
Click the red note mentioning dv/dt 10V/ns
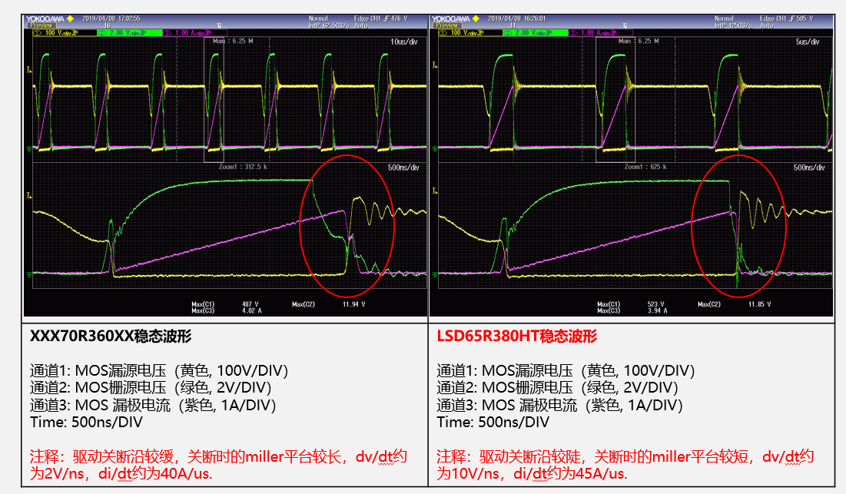(625, 465)
